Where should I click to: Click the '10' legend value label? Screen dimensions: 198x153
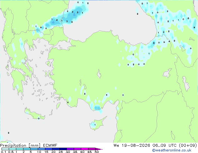(x=39, y=152)
